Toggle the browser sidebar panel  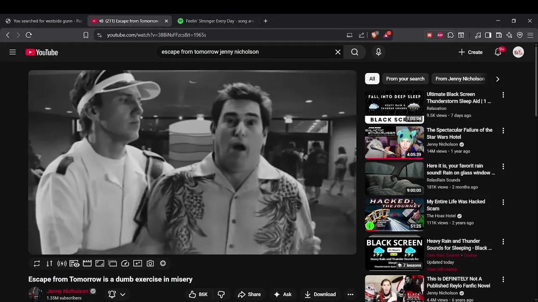pyautogui.click(x=488, y=35)
